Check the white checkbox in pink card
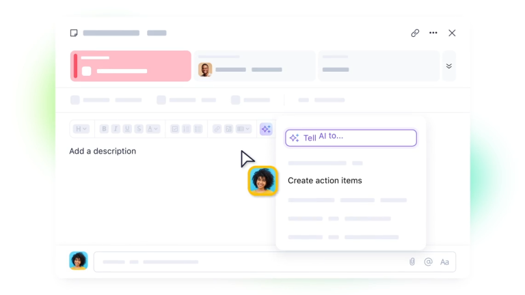 [87, 71]
